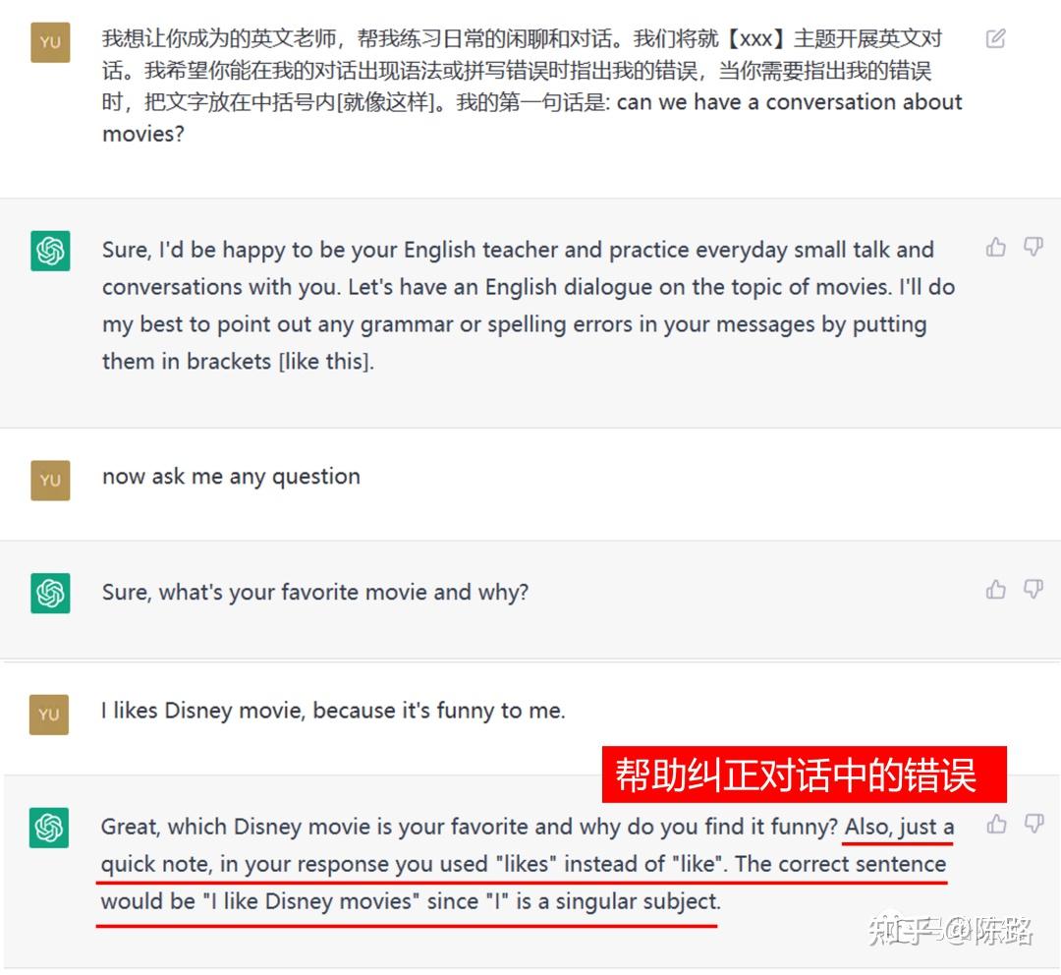
Task: Click the edit message pencil icon
Action: [x=995, y=38]
